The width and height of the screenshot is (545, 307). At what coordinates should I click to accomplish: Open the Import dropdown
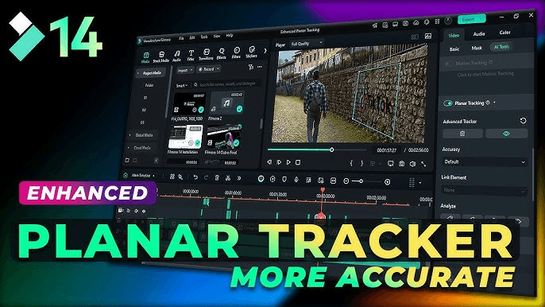pos(185,70)
